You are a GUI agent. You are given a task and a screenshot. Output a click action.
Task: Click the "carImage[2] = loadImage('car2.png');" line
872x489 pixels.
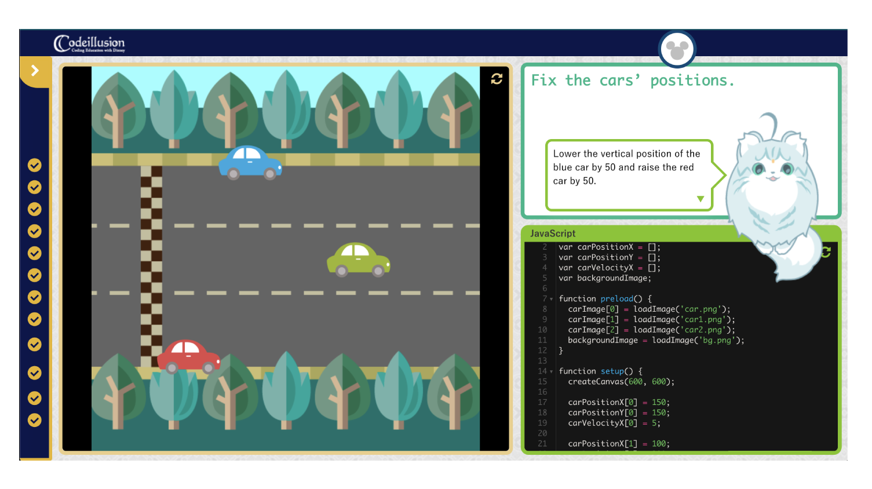[651, 330]
